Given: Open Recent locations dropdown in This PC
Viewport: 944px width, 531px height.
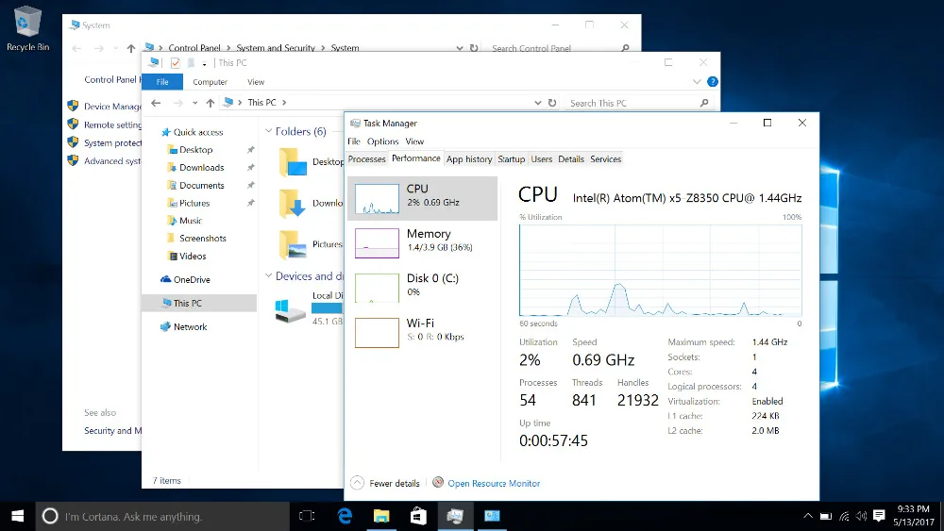Looking at the screenshot, I should click(x=194, y=103).
